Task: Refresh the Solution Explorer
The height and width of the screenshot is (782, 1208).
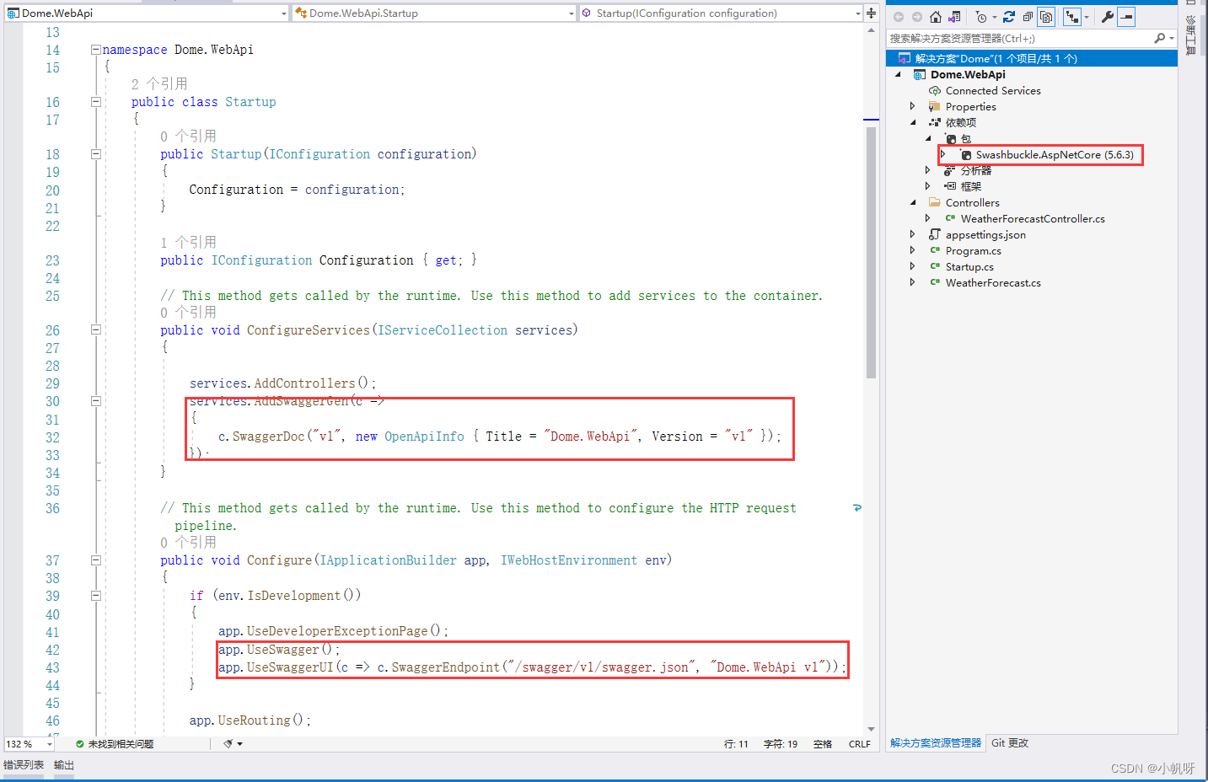Action: [x=1009, y=16]
